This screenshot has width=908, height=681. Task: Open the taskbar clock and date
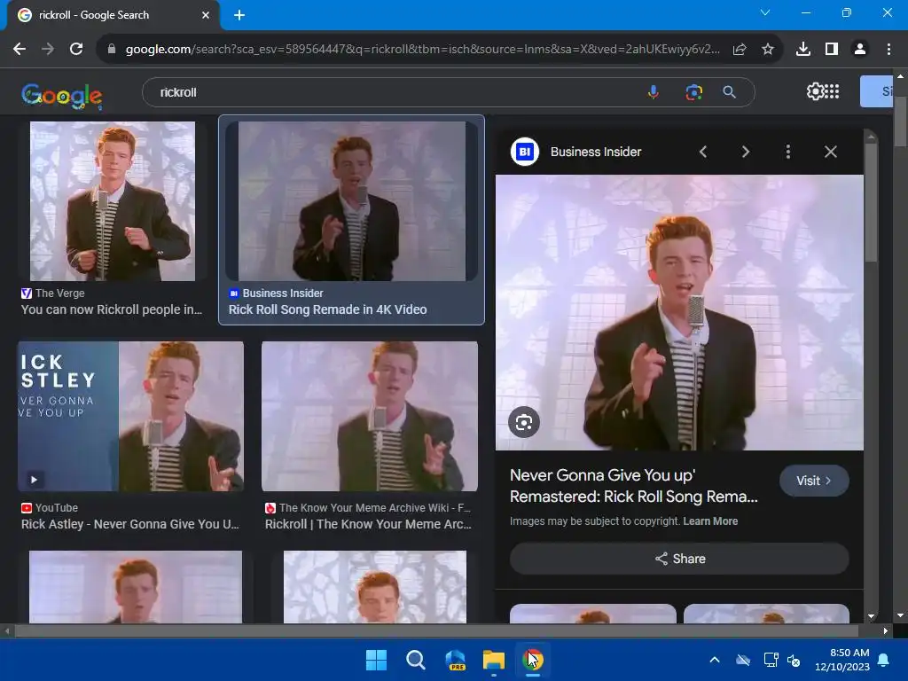click(842, 660)
